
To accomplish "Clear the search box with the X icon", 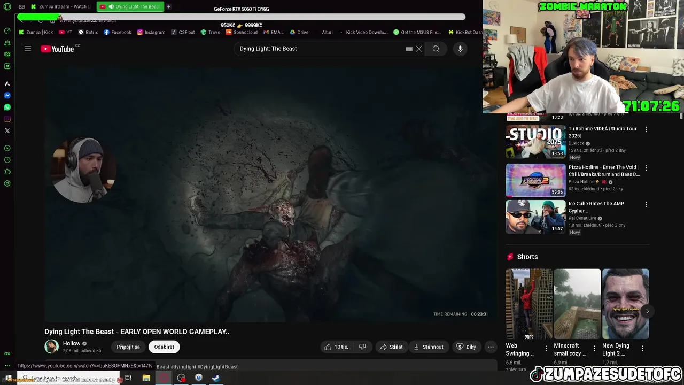I will point(419,49).
